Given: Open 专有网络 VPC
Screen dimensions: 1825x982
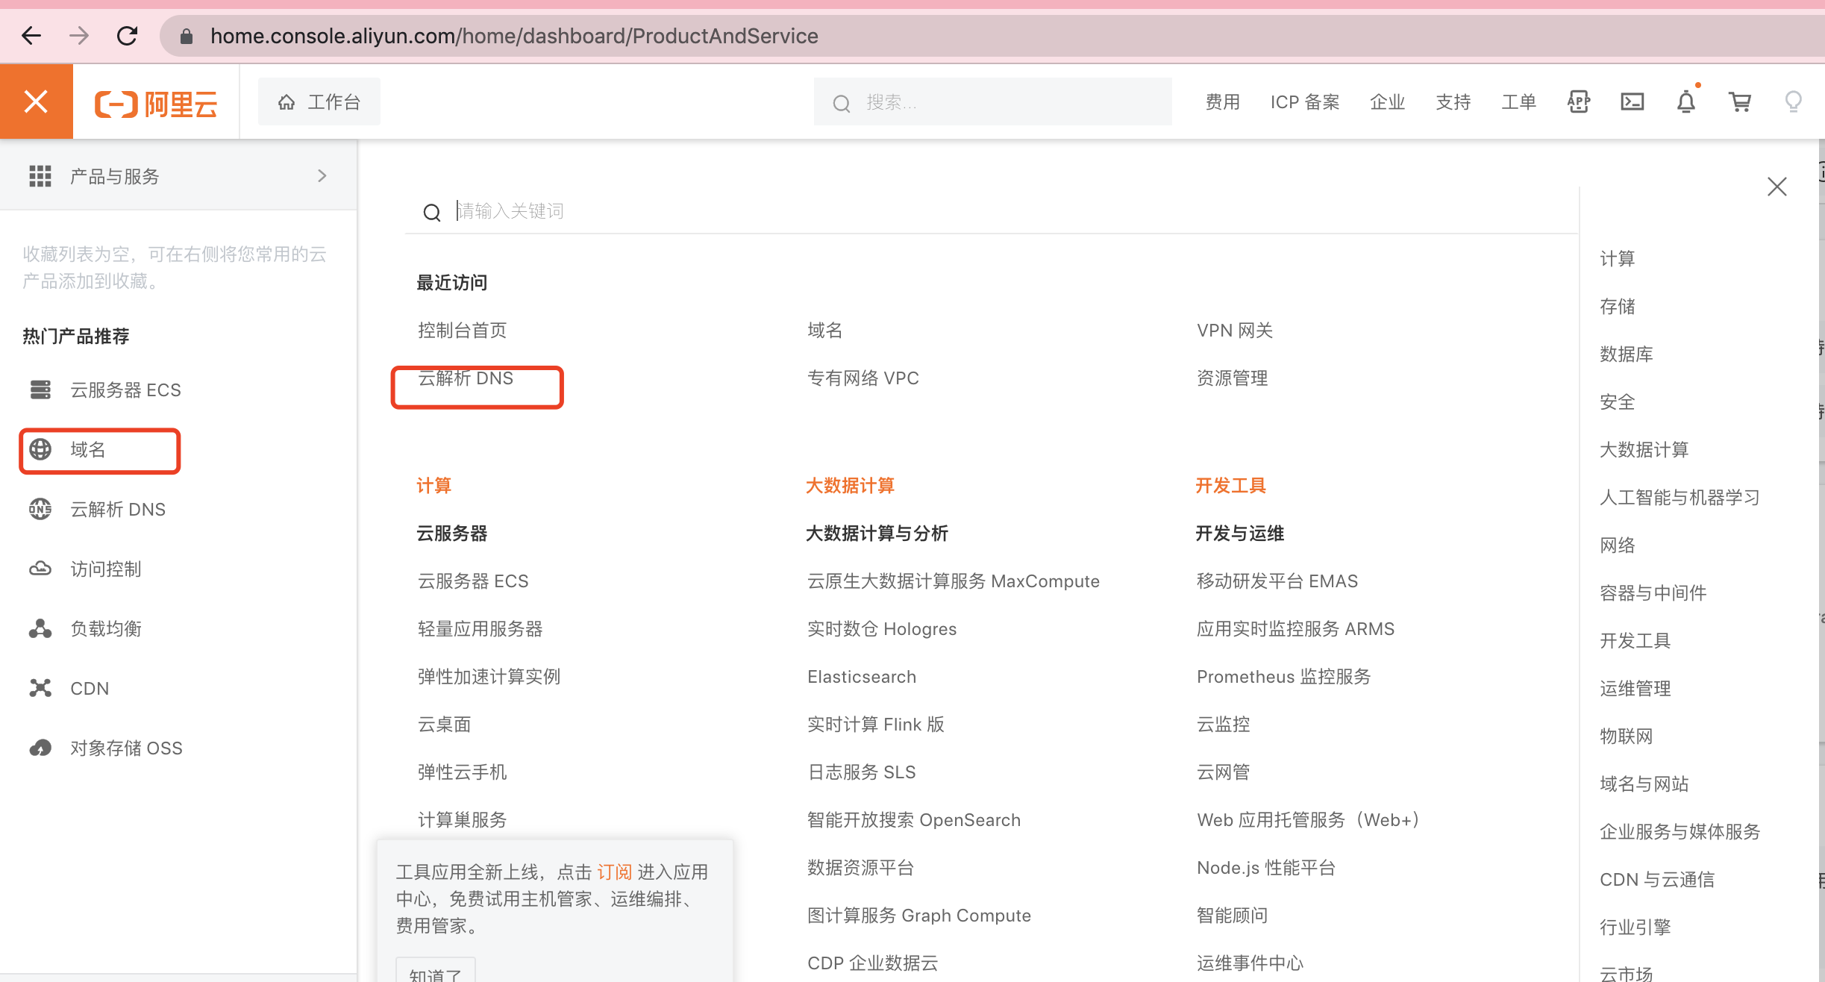Looking at the screenshot, I should click(x=863, y=378).
